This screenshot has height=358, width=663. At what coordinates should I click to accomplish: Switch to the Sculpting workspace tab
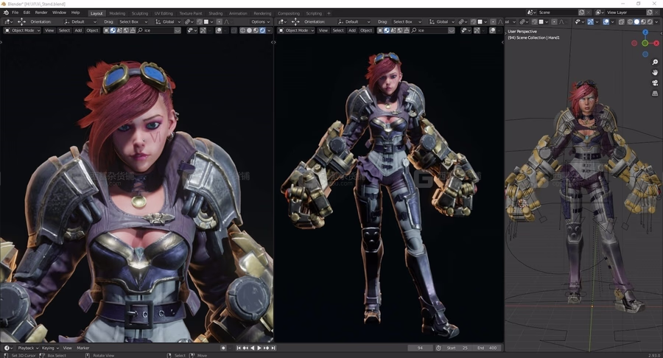139,13
